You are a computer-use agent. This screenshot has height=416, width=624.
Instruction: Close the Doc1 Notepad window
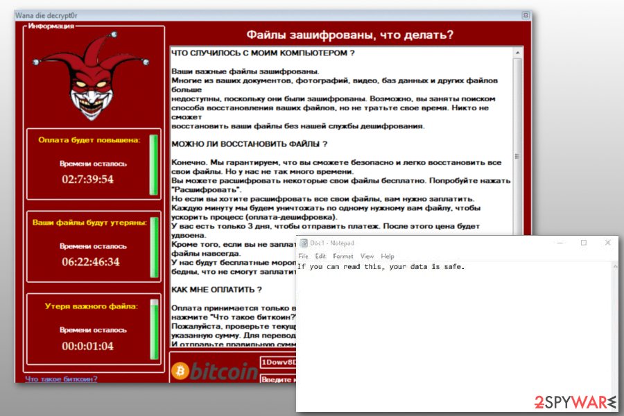(607, 243)
